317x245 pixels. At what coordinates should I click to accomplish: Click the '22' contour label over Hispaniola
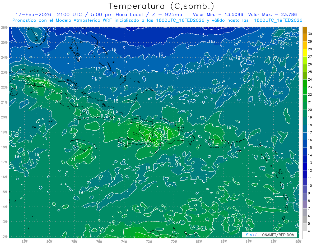click(x=160, y=133)
